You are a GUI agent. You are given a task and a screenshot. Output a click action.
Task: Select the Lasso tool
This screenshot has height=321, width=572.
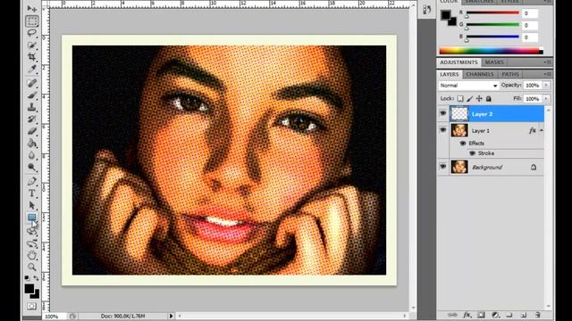(32, 33)
